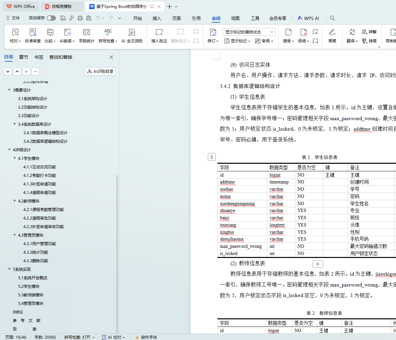Click the AI 校对 status bar item
396x340 pixels.
(x=114, y=337)
